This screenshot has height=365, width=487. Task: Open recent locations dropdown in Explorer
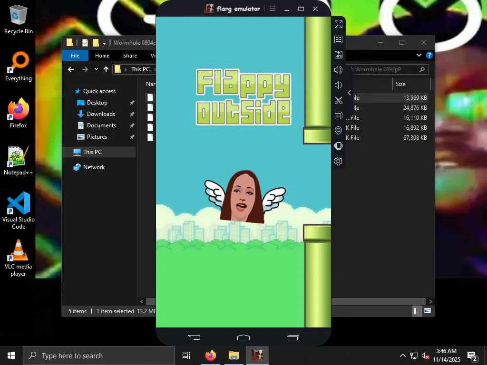96,69
